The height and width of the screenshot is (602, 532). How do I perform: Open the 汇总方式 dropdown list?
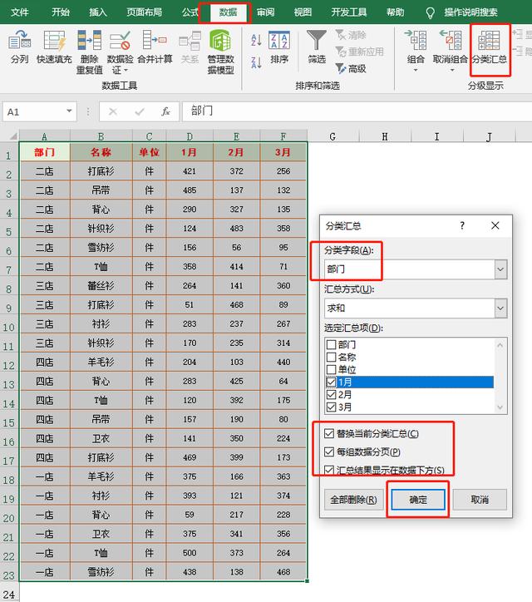(500, 308)
